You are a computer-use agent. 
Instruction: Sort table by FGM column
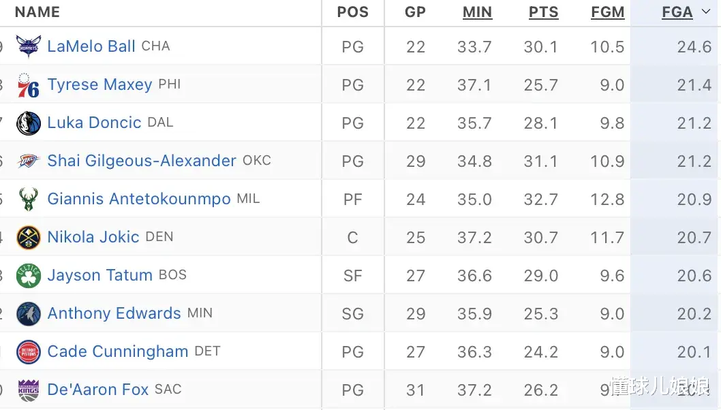(x=608, y=12)
